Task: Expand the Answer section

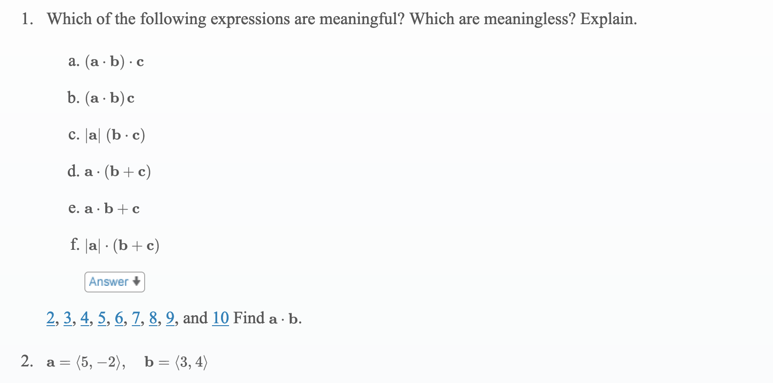Action: (x=114, y=282)
